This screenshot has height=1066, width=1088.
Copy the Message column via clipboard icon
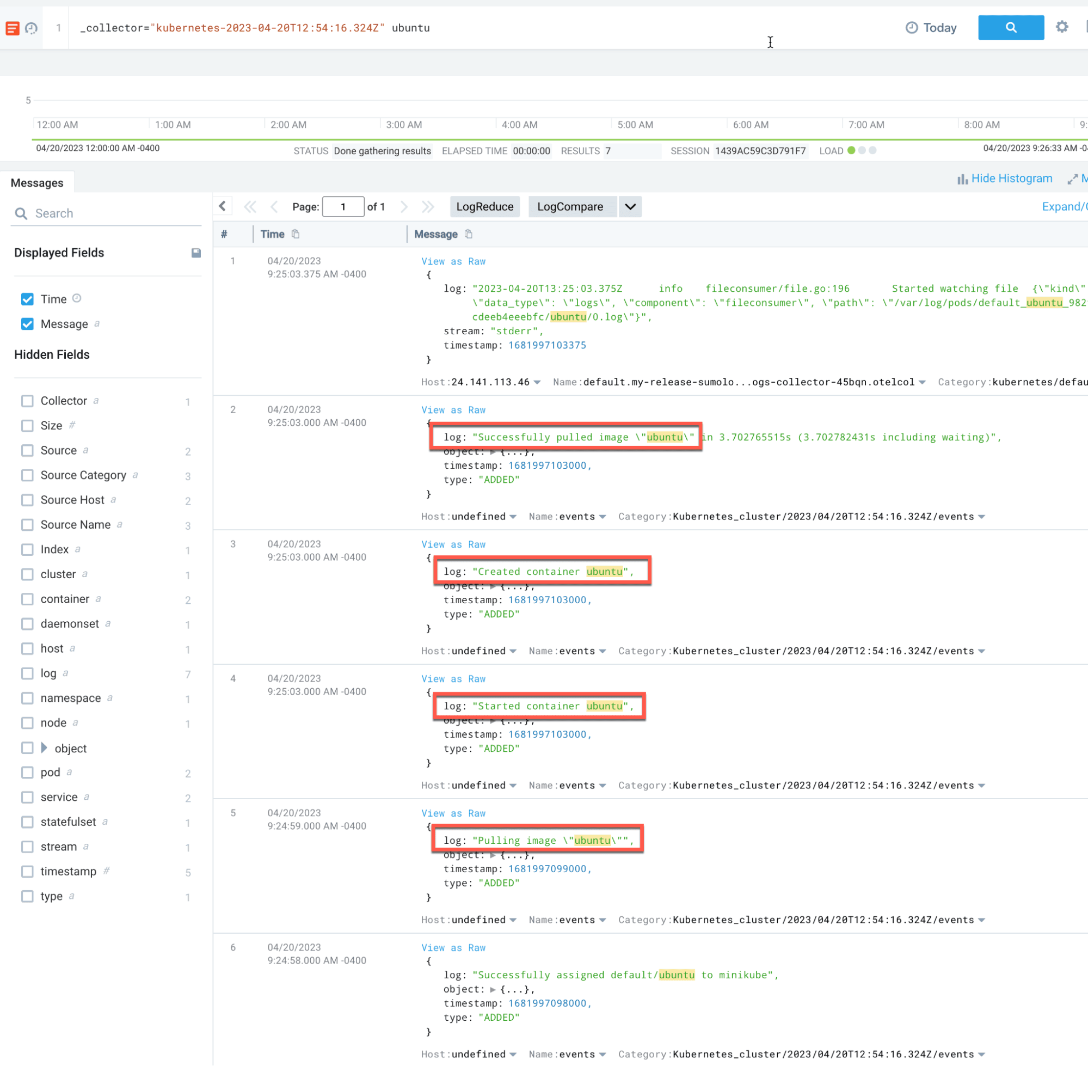pyautogui.click(x=469, y=234)
